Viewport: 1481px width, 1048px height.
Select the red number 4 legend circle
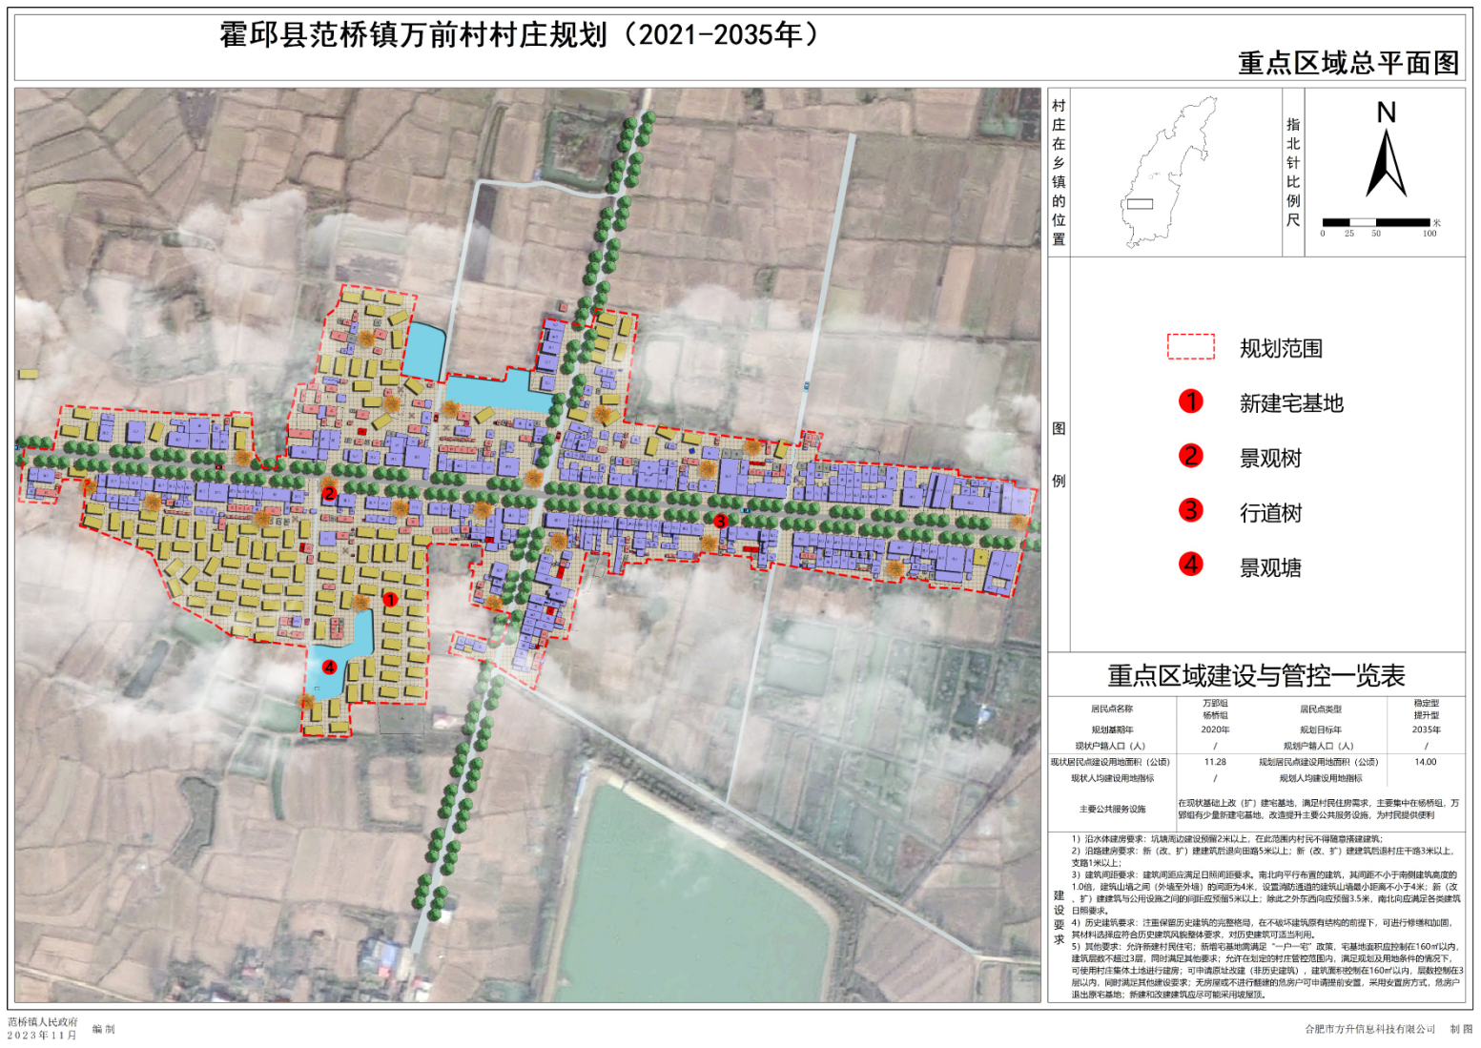coord(1190,565)
